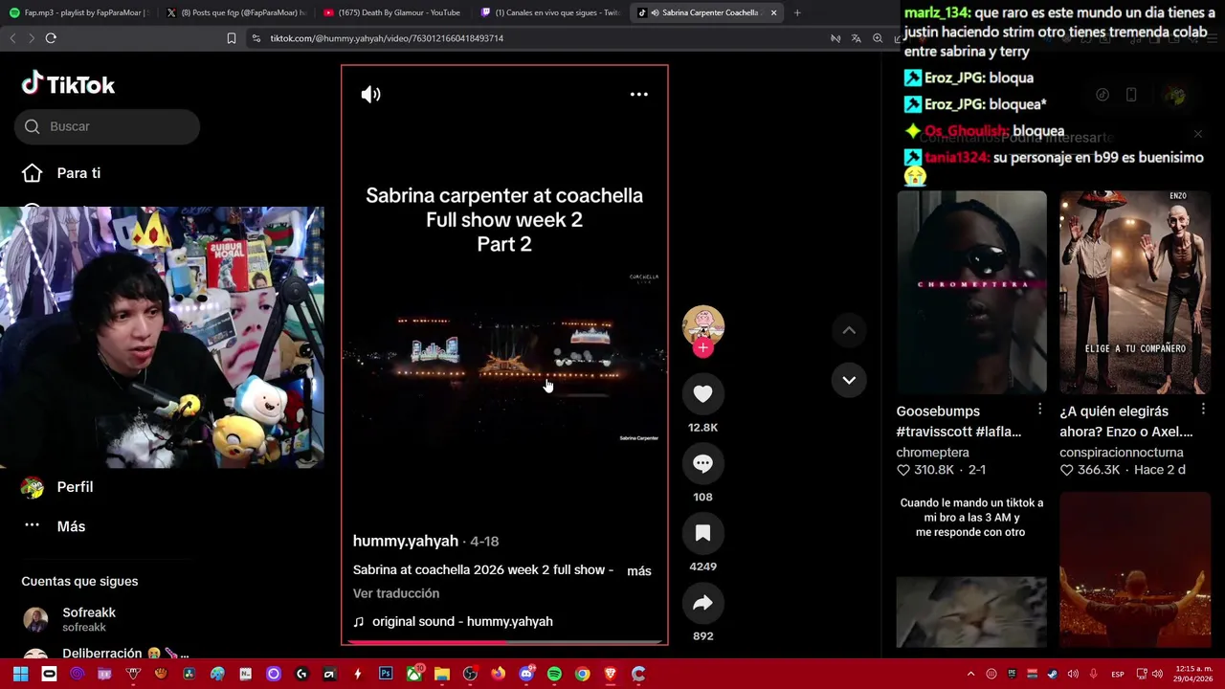Open Spotify from the taskbar
This screenshot has width=1225, height=689.
(x=554, y=674)
